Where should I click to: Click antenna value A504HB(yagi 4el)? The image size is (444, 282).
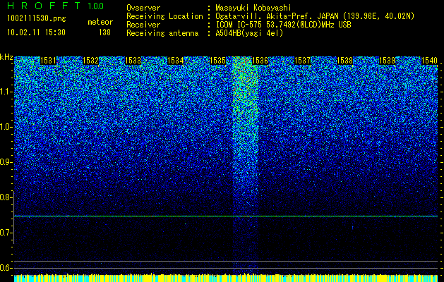tap(249, 33)
